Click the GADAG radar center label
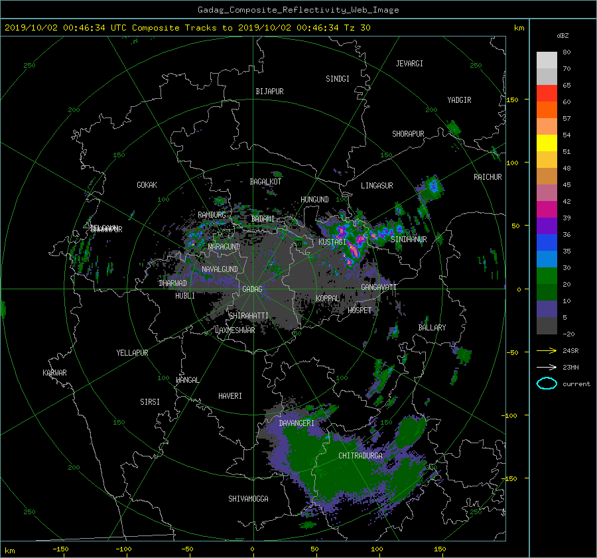 pyautogui.click(x=252, y=289)
